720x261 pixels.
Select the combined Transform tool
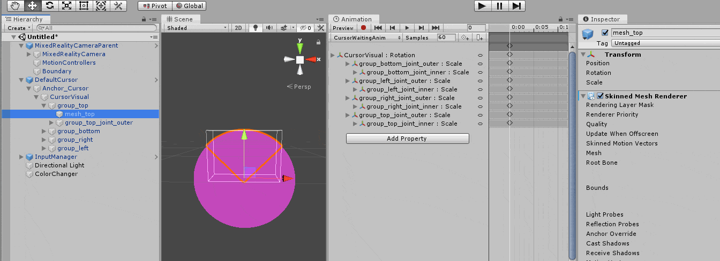(x=100, y=6)
